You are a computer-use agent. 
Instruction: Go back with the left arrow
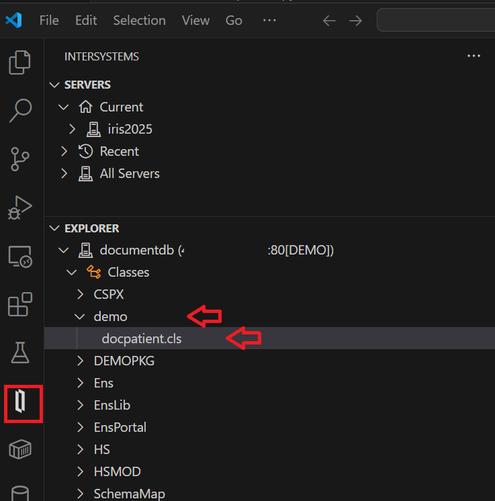329,21
